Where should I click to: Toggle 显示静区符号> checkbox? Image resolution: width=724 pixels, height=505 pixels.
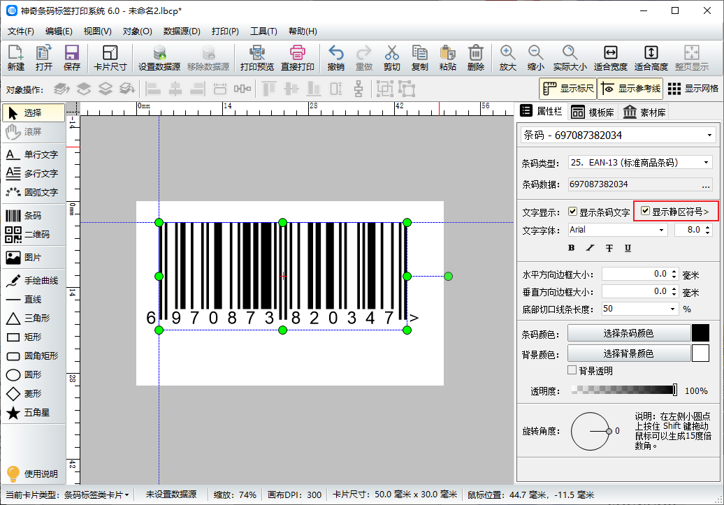point(646,211)
